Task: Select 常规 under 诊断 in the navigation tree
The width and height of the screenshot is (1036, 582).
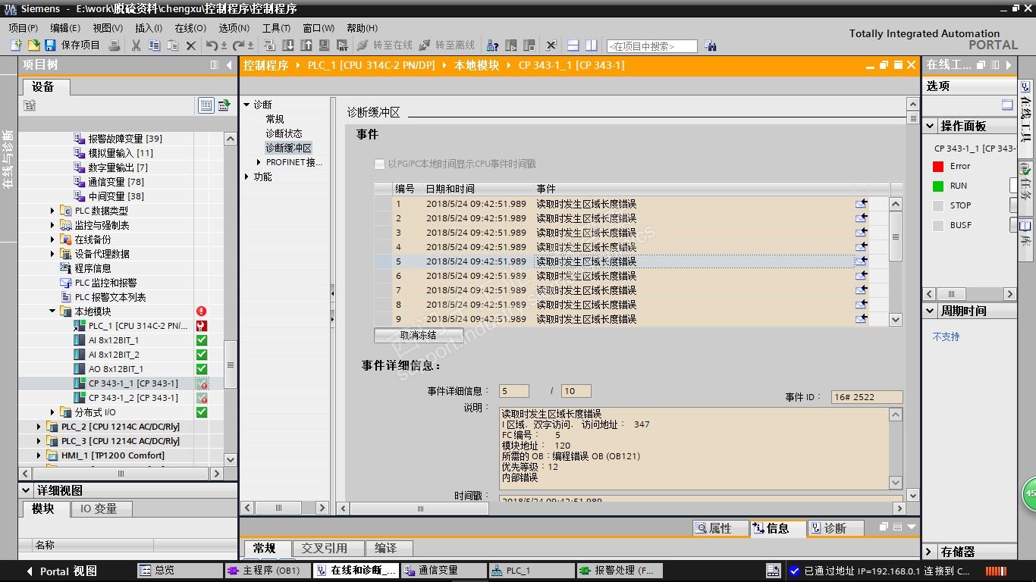Action: coord(275,119)
